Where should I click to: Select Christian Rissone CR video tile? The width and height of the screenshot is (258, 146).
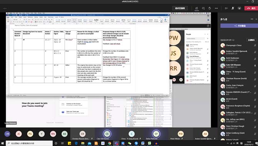pos(82,134)
